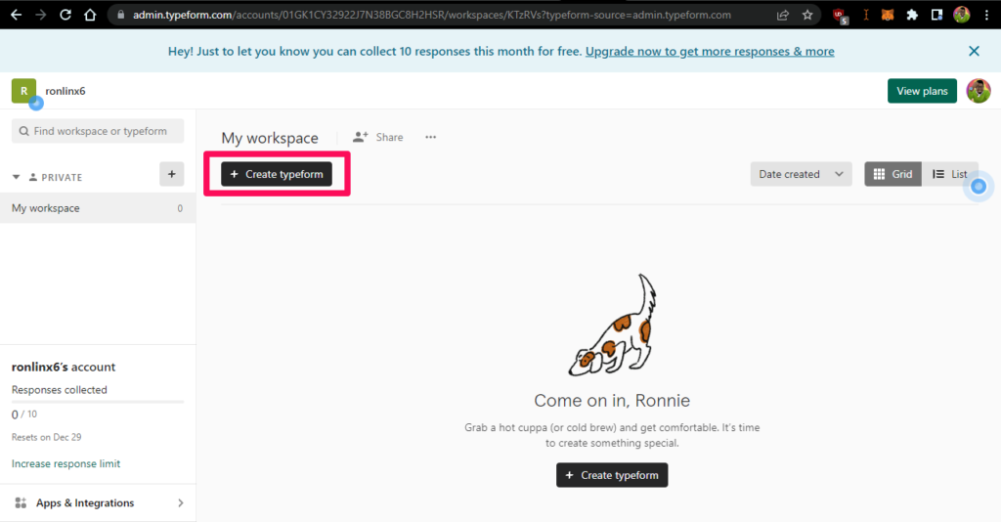Image resolution: width=1001 pixels, height=522 pixels.
Task: Bookmark this page with star icon
Action: point(807,15)
